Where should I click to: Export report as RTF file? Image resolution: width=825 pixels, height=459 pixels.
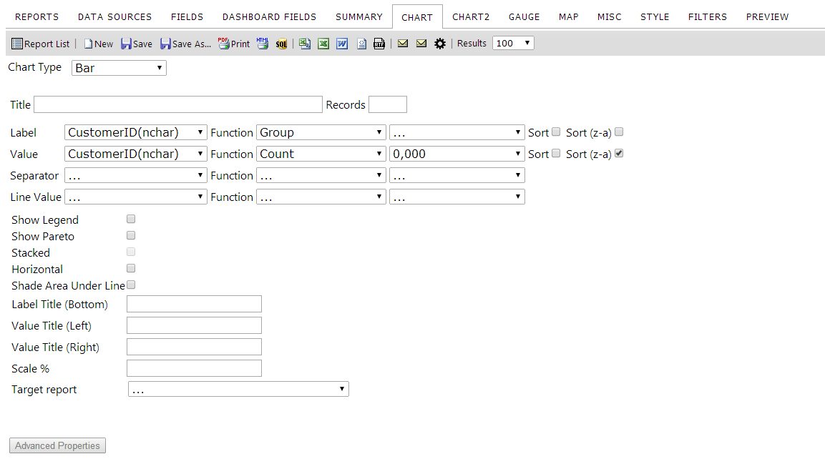click(379, 44)
